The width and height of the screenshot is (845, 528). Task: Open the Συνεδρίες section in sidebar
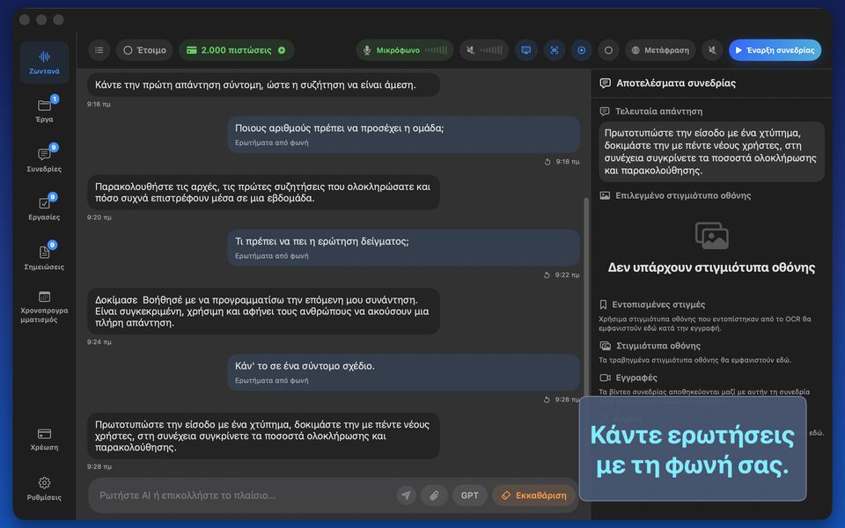tap(44, 158)
